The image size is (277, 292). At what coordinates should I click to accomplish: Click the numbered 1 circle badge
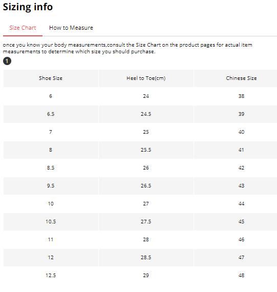click(7, 61)
